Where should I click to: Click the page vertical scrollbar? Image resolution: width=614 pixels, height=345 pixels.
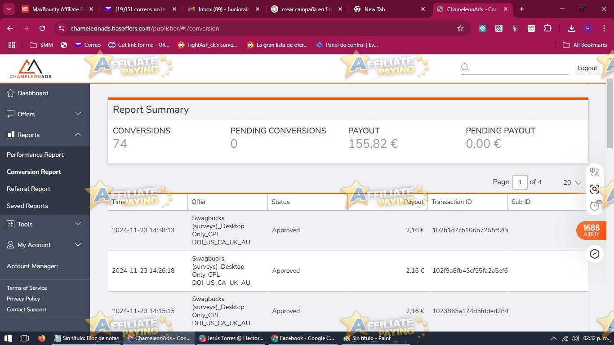tap(610, 114)
